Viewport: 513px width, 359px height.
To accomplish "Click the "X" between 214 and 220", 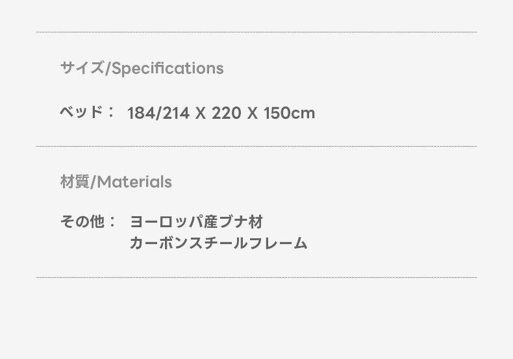I will point(201,113).
